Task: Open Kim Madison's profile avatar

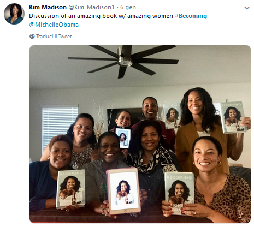Action: pos(14,14)
